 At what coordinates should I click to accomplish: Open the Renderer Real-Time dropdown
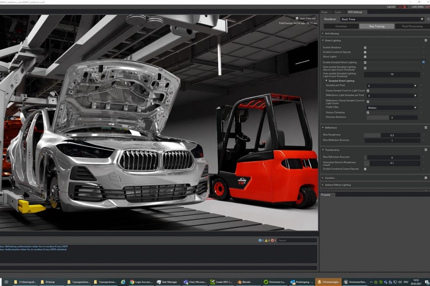click(x=382, y=19)
